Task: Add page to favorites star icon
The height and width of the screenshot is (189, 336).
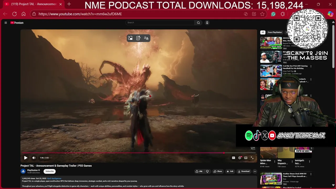Action: [x=262, y=14]
